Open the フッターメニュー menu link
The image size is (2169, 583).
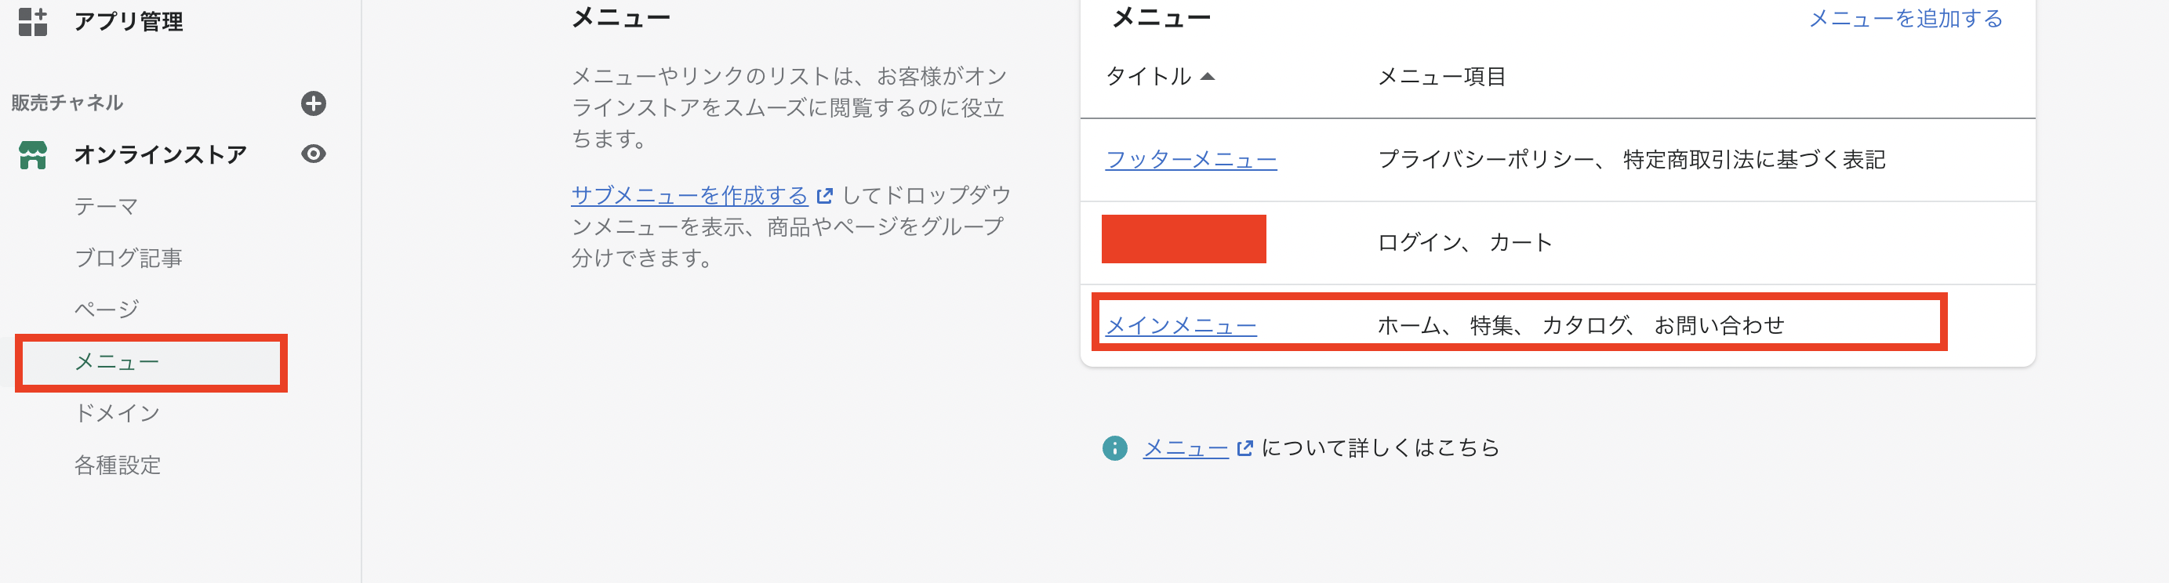click(x=1190, y=160)
